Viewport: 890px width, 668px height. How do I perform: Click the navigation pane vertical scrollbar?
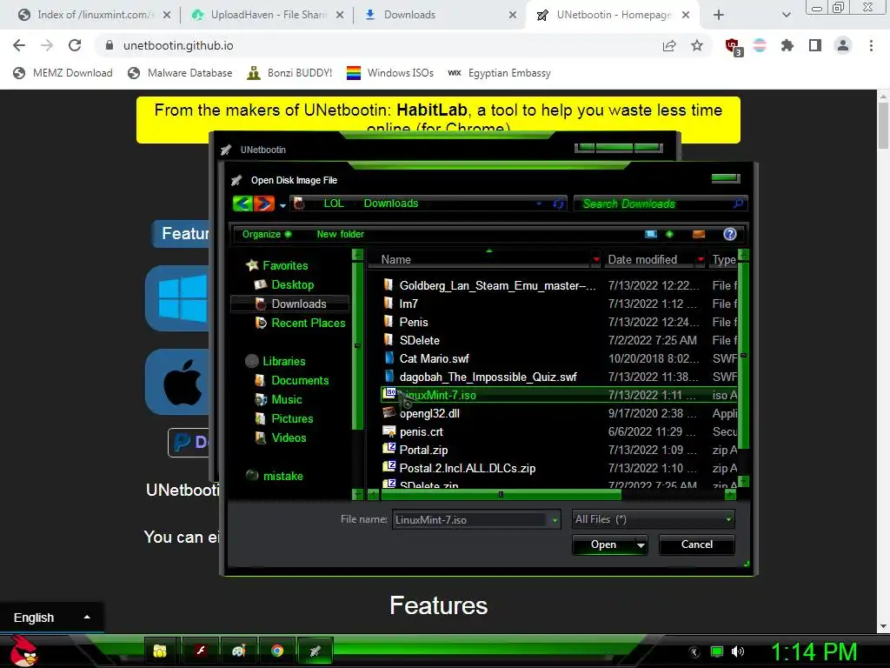click(x=357, y=345)
